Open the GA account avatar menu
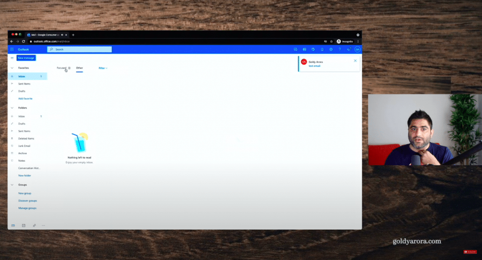 [x=358, y=49]
